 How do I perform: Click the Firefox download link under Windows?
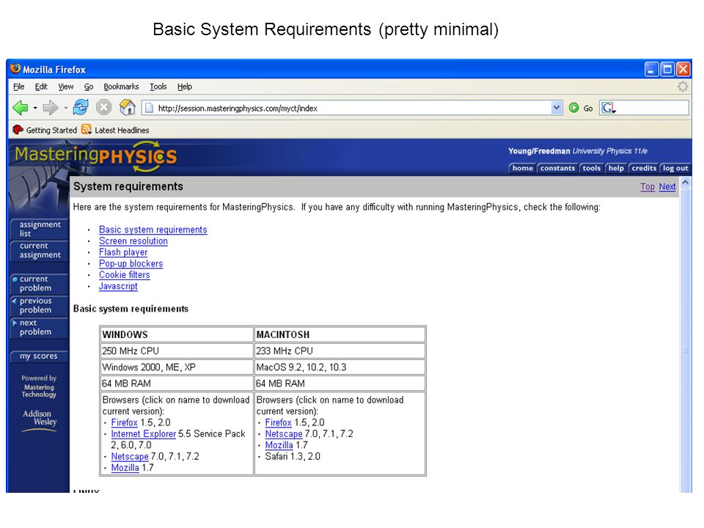(125, 422)
